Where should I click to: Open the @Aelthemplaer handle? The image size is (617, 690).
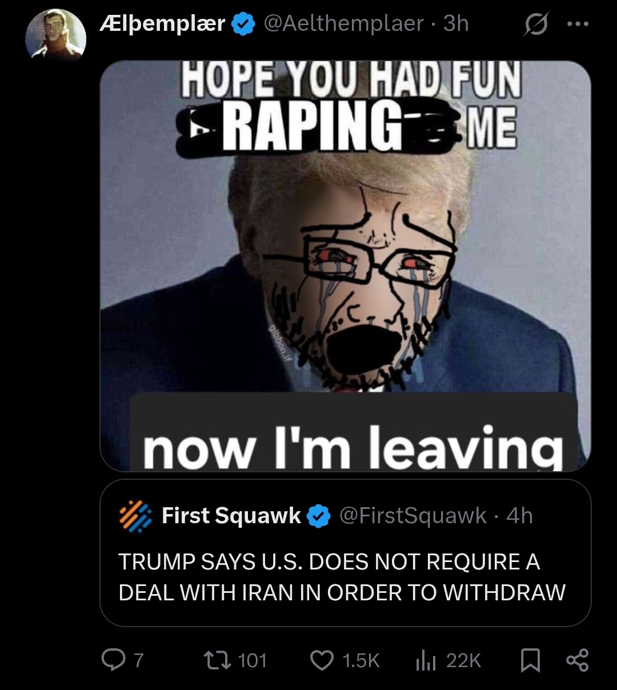(344, 23)
